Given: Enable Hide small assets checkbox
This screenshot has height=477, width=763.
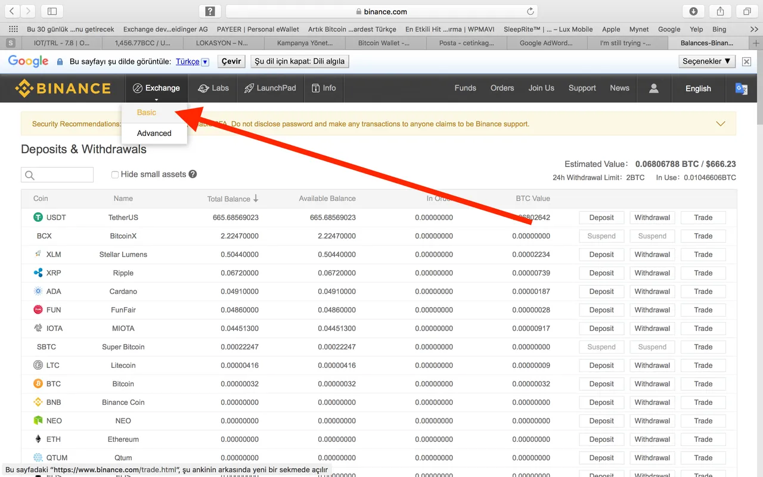Looking at the screenshot, I should coord(114,175).
